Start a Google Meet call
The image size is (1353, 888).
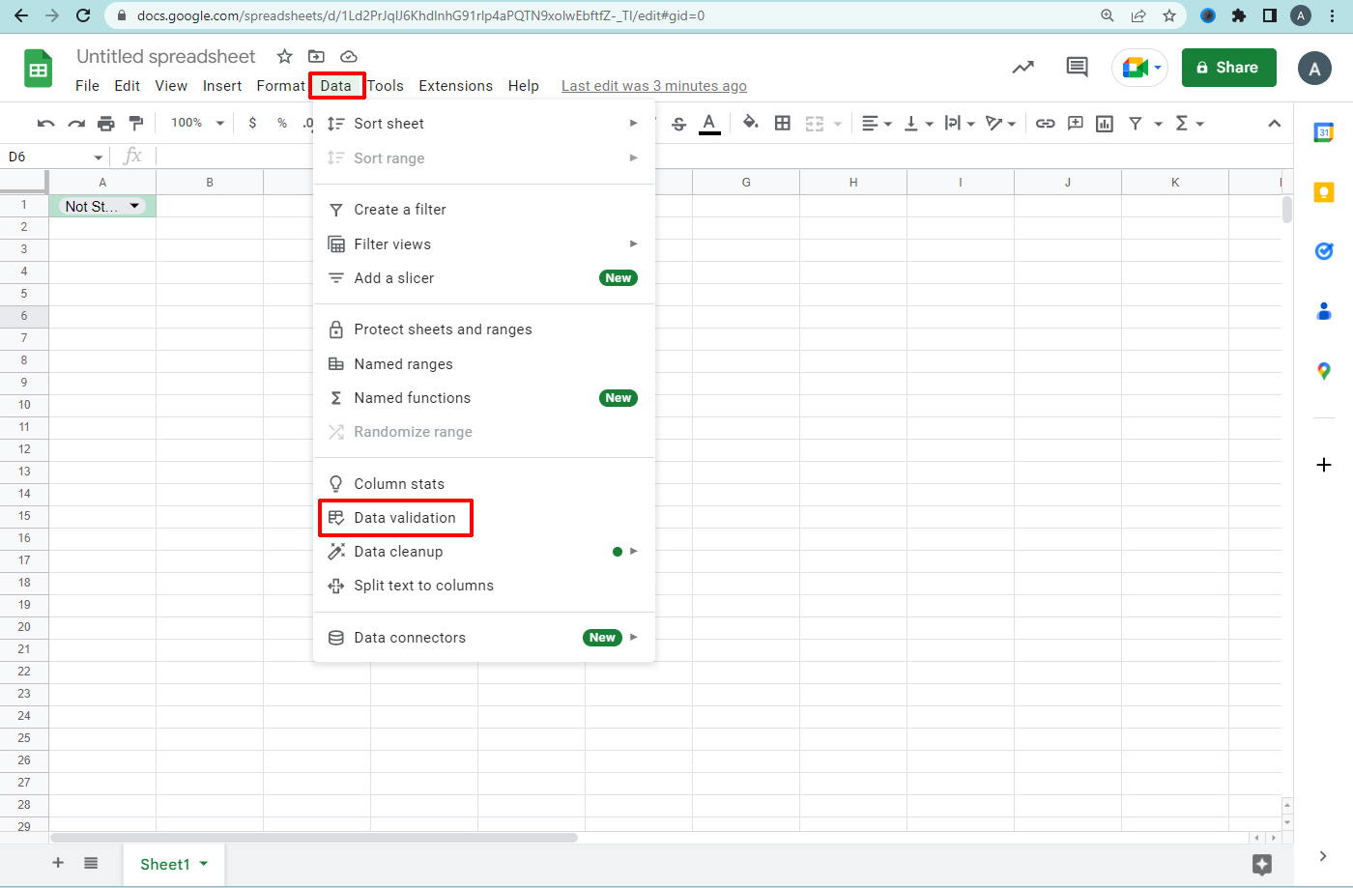(1140, 68)
